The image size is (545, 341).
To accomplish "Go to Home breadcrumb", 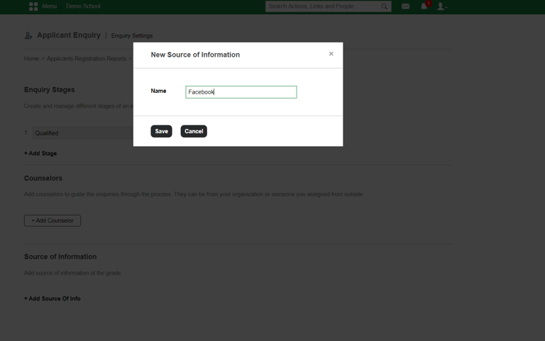I will click(x=31, y=59).
